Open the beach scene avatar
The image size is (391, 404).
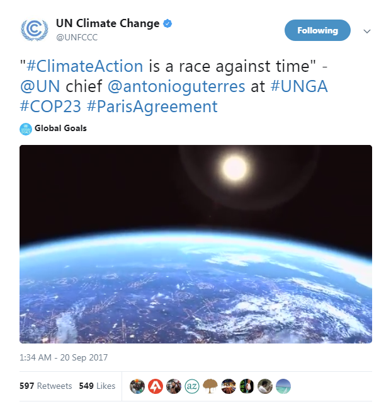point(283,386)
